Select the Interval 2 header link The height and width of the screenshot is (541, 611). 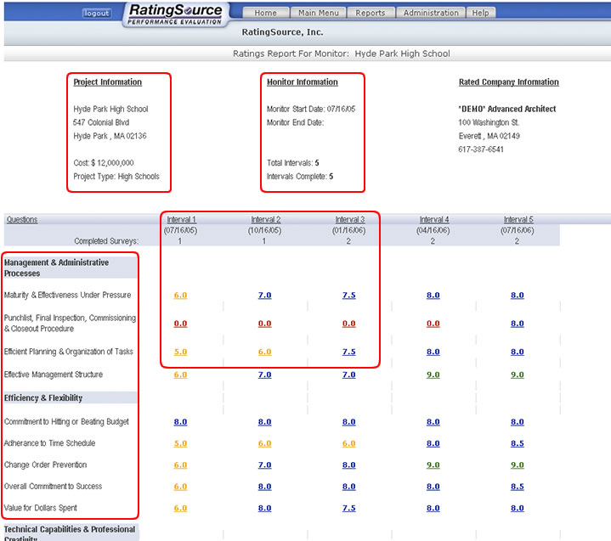(264, 219)
